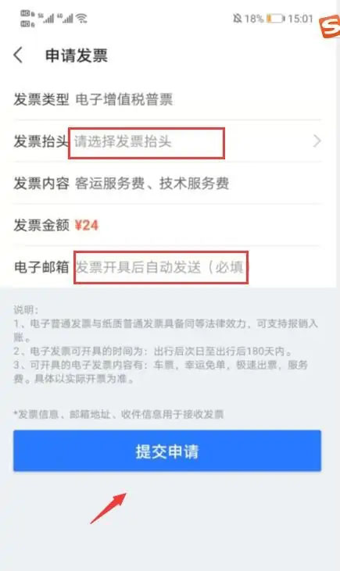Submit with the 提交申请 button
The height and width of the screenshot is (571, 340).
click(x=167, y=451)
